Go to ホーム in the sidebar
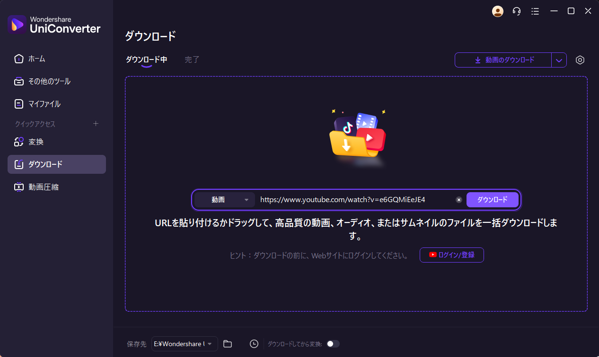The image size is (599, 357). click(57, 59)
